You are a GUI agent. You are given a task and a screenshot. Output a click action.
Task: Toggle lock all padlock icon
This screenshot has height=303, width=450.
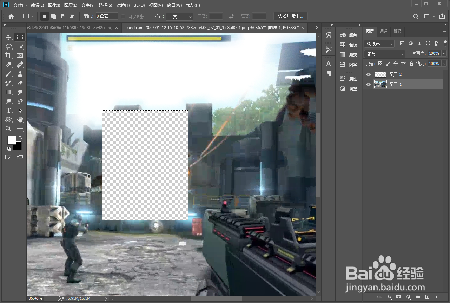411,64
